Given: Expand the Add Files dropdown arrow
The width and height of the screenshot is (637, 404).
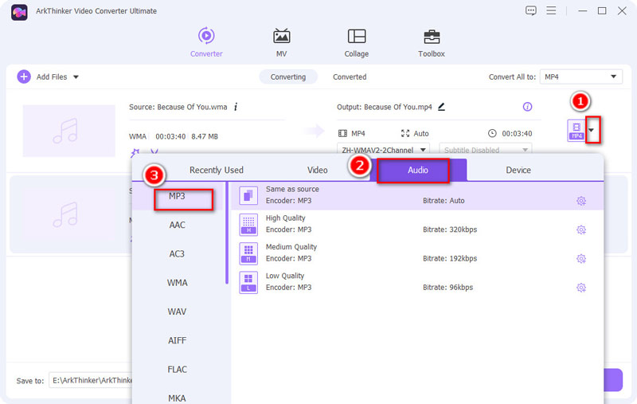Looking at the screenshot, I should click(x=76, y=76).
